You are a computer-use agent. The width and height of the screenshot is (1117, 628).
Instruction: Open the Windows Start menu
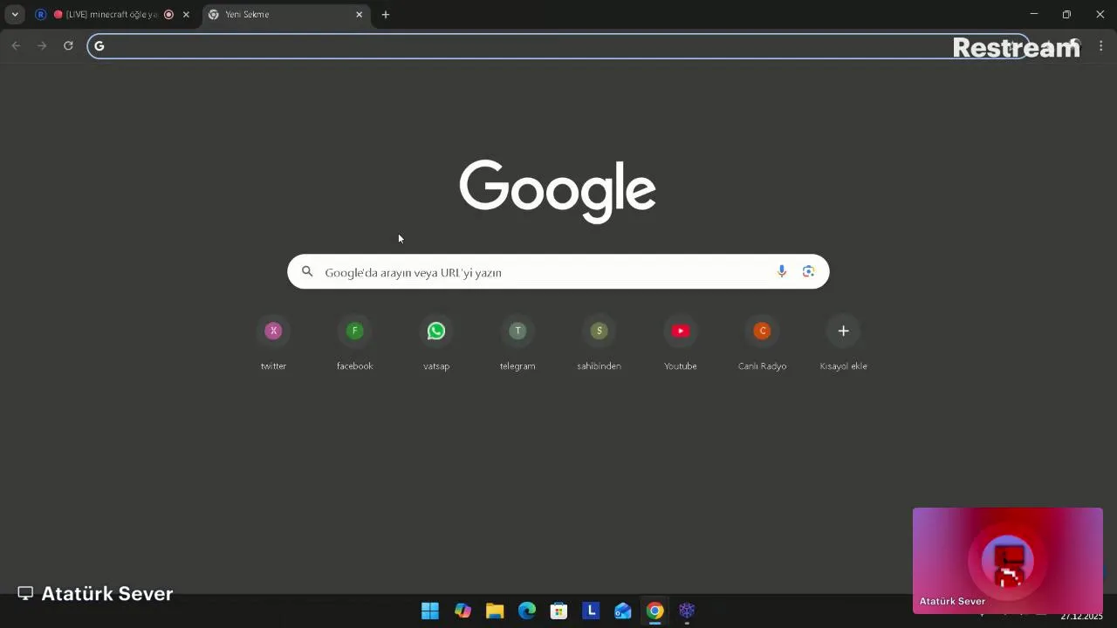point(430,611)
